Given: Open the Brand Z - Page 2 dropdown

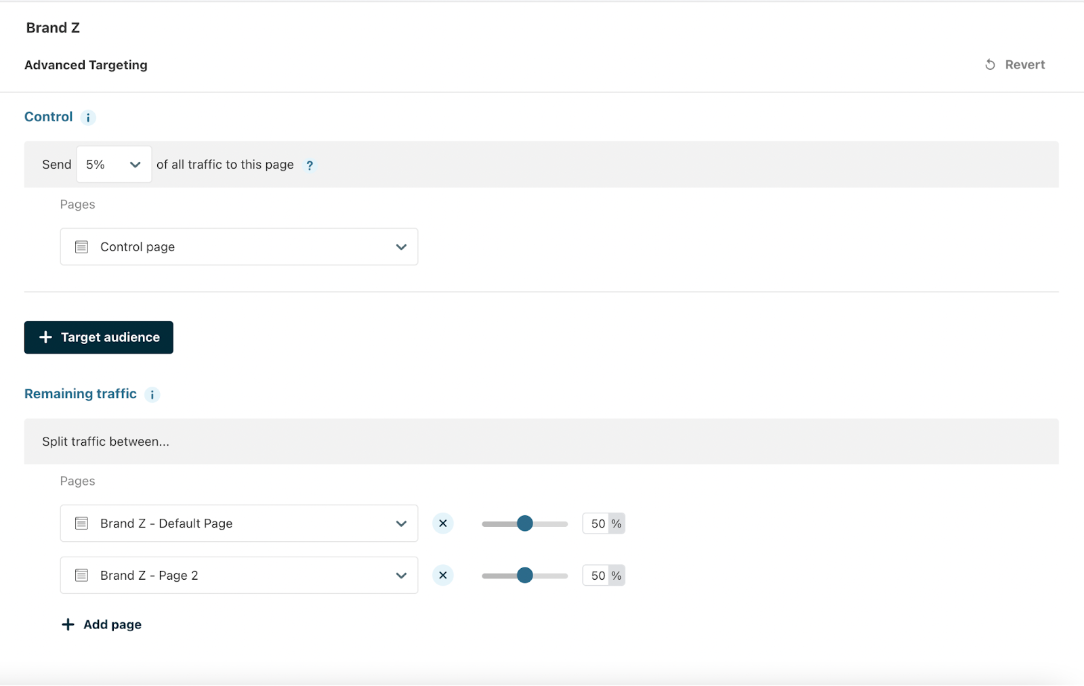Looking at the screenshot, I should tap(401, 576).
